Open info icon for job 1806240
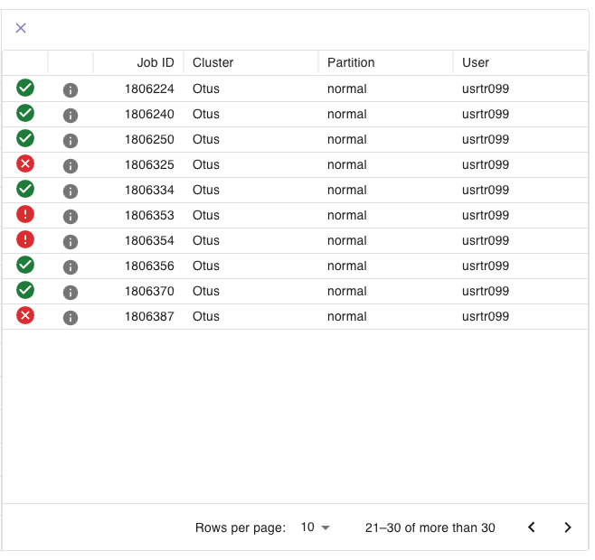 click(x=71, y=116)
